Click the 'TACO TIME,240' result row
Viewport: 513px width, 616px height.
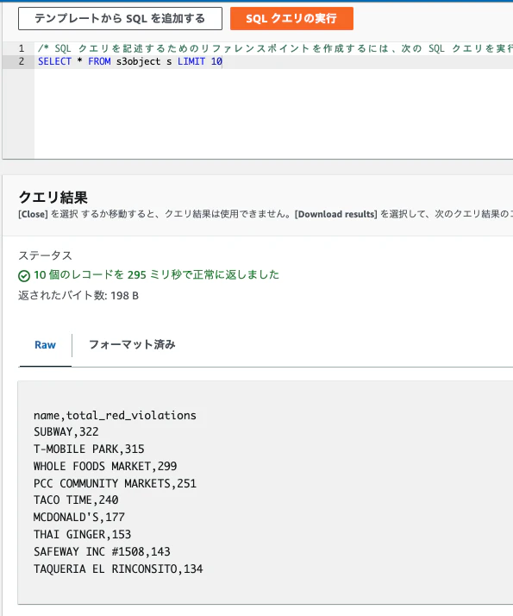point(76,500)
